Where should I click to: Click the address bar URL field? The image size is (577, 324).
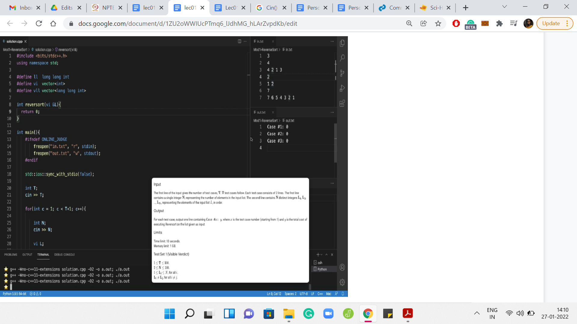coord(188,23)
